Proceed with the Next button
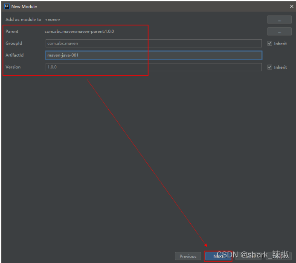The image size is (296, 263). pyautogui.click(x=218, y=256)
